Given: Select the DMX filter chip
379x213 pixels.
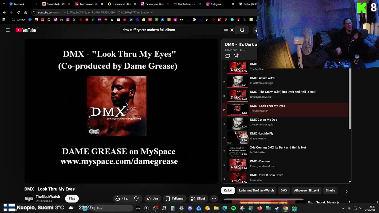Looking at the screenshot, I should click(x=284, y=191).
